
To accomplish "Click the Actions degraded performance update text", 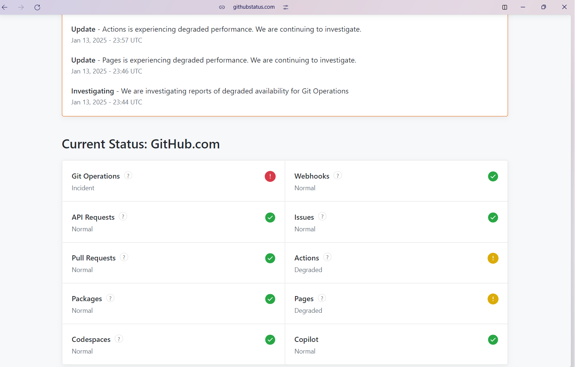I will (216, 29).
